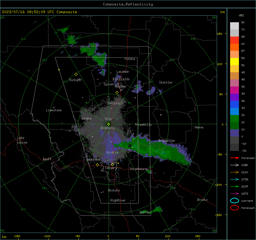Screen dimensions: 256x240
Task: Click the Olds town label
Action: coord(108,119)
